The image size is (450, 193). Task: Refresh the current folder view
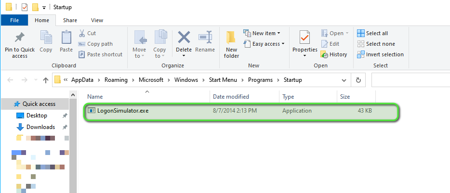click(358, 80)
